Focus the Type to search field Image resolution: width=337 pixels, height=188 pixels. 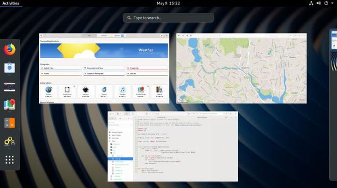point(168,18)
